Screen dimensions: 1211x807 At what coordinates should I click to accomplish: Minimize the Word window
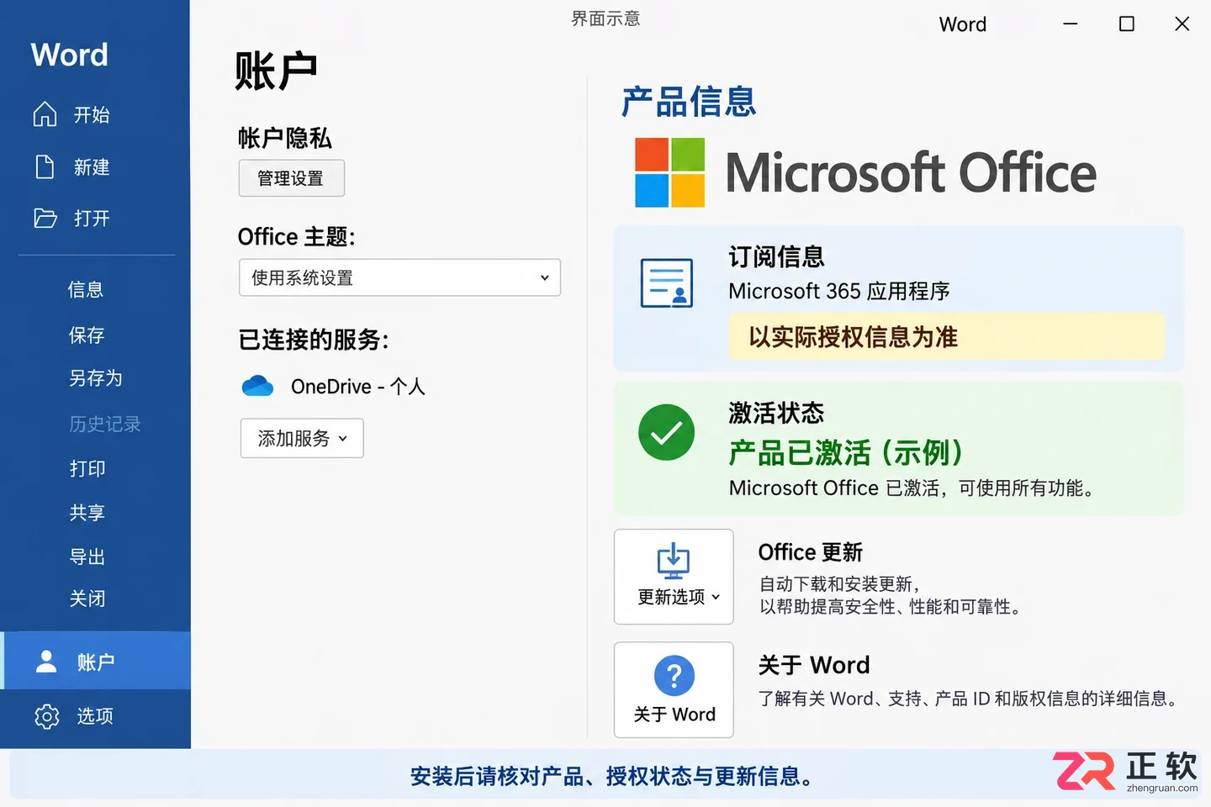tap(1070, 24)
